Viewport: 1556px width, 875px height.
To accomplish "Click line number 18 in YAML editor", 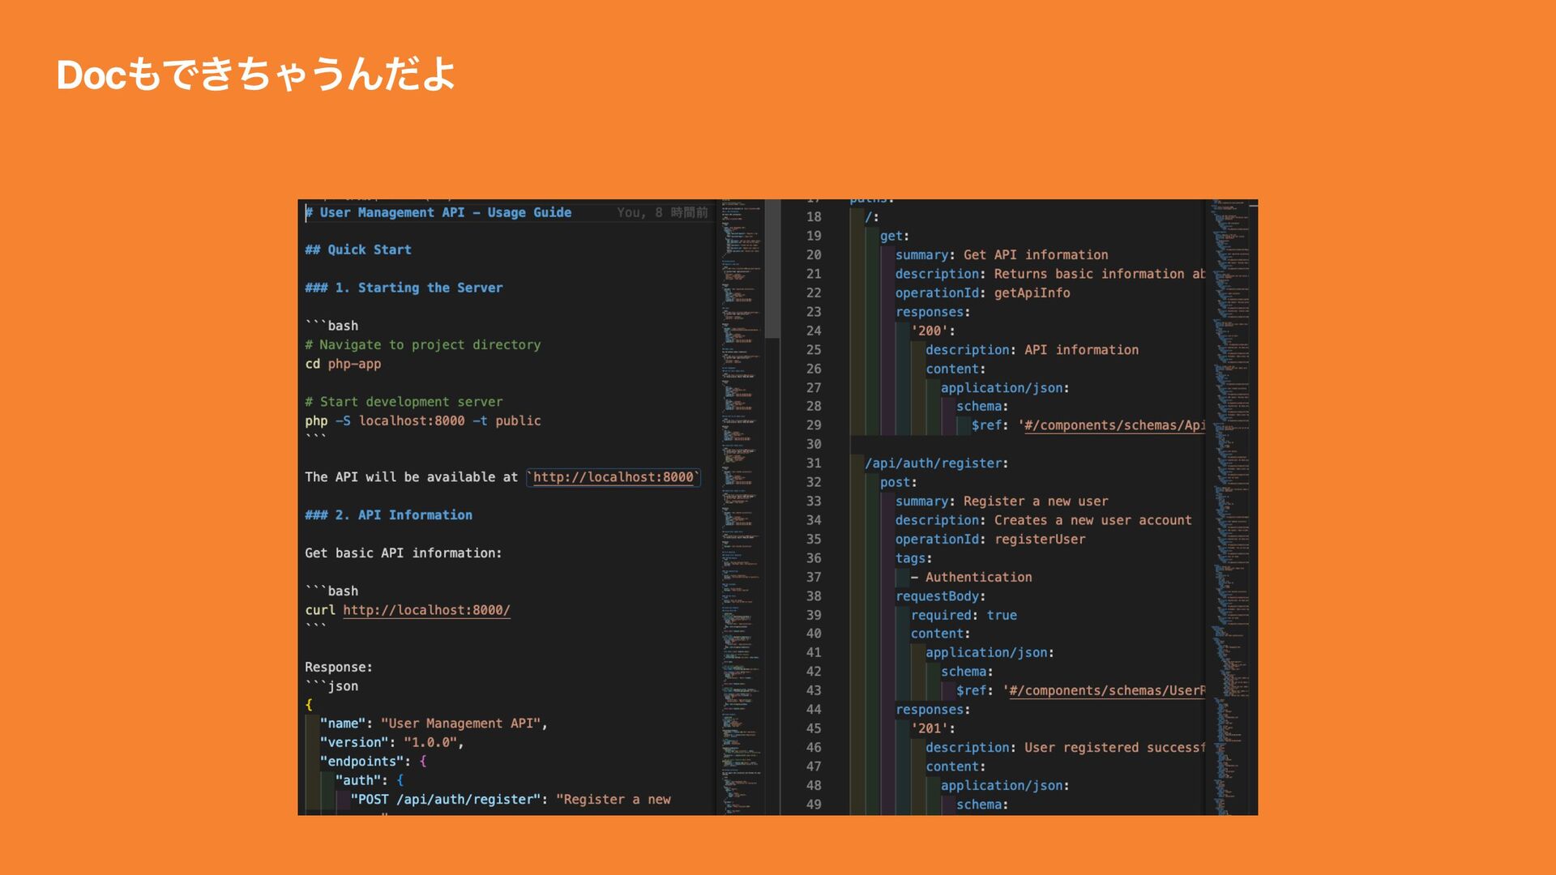I will (814, 216).
